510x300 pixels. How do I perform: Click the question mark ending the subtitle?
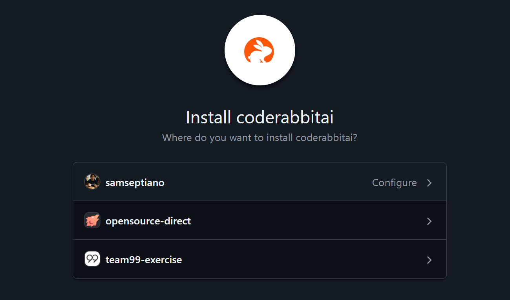tap(355, 138)
